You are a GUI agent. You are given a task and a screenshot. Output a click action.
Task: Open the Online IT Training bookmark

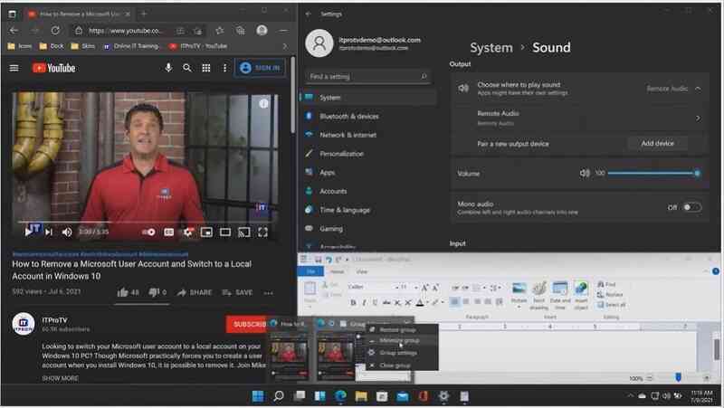[x=131, y=46]
